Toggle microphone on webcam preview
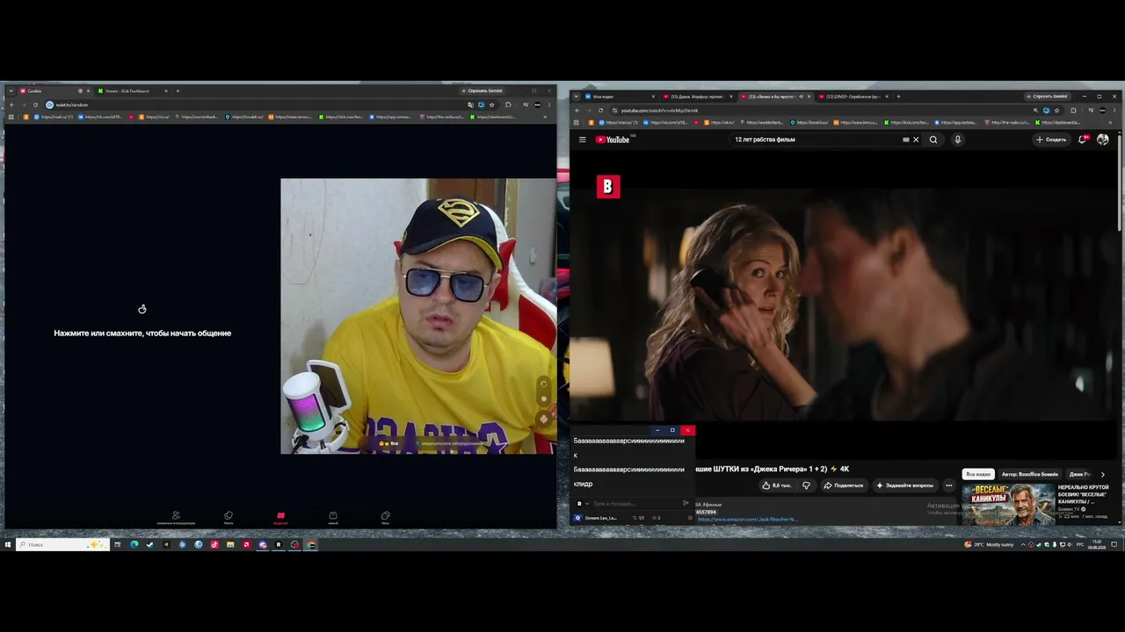This screenshot has width=1125, height=632. click(x=543, y=419)
